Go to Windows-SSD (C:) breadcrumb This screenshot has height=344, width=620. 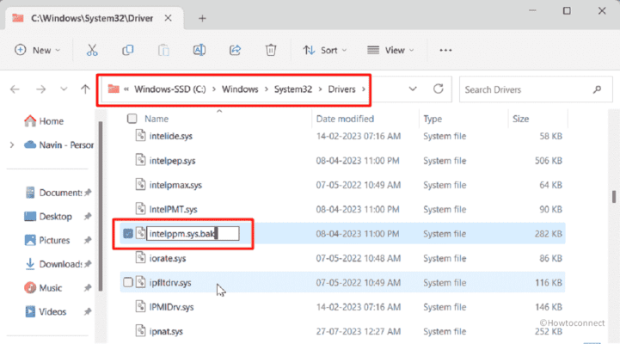170,89
